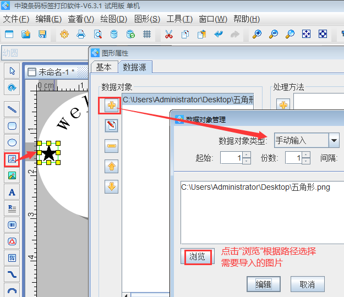Click the scissors cut icon in toolbar
This screenshot has width=344, height=297.
point(168,35)
